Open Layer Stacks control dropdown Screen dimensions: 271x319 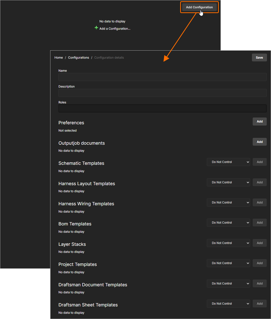point(228,243)
